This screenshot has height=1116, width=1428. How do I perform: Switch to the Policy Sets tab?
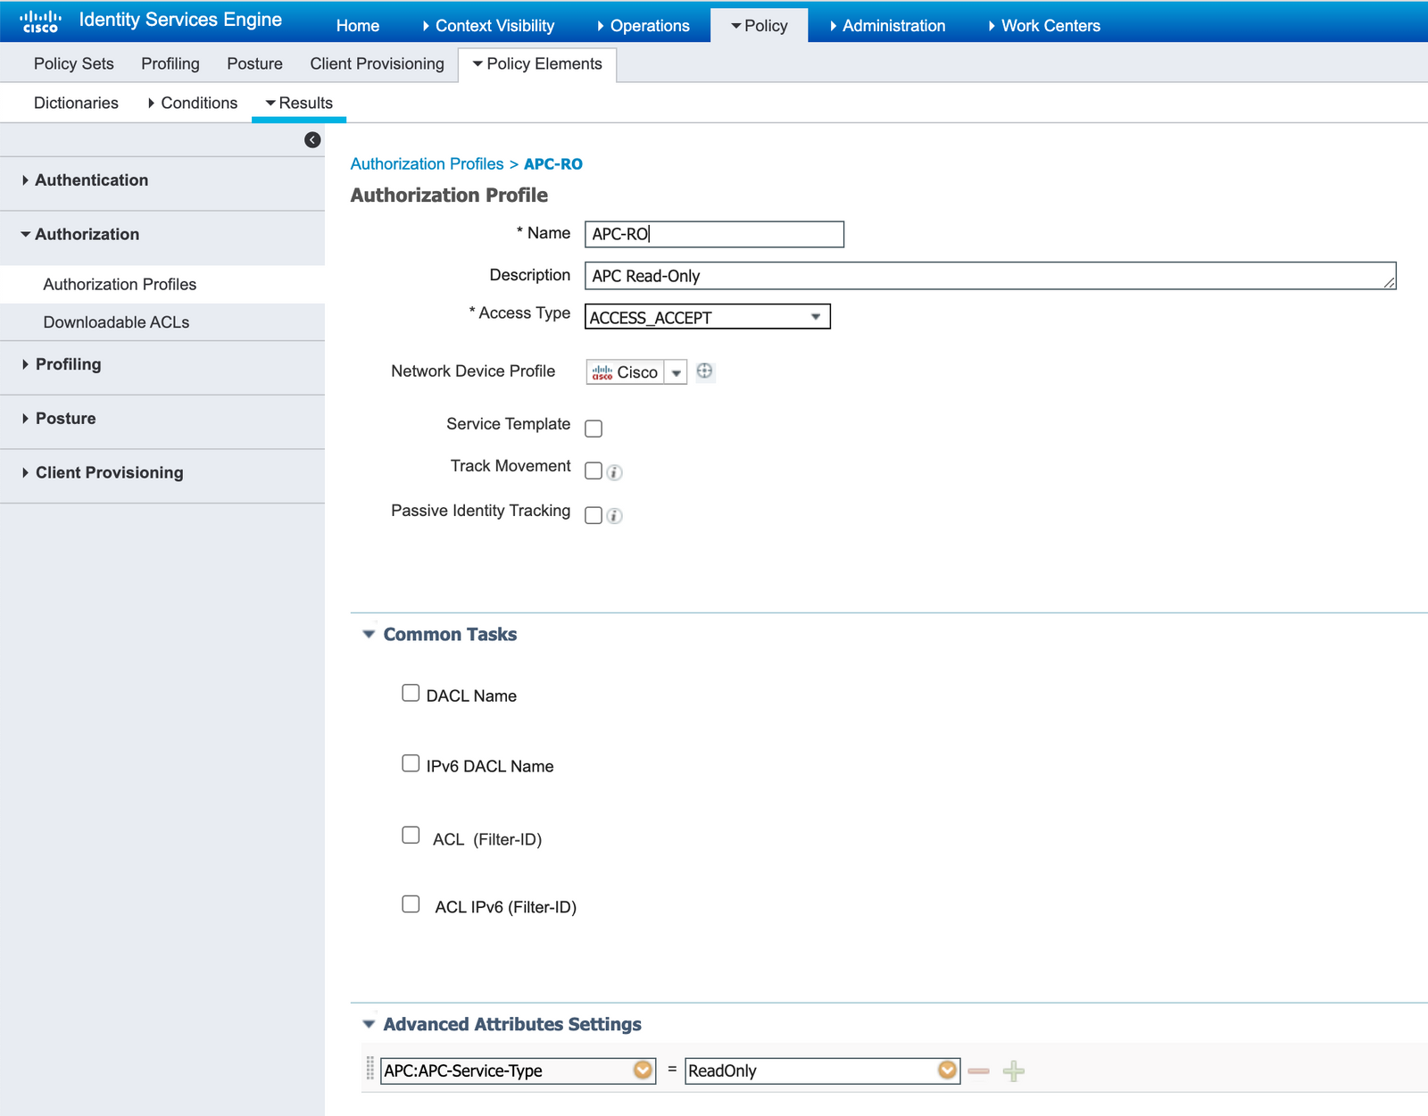73,63
